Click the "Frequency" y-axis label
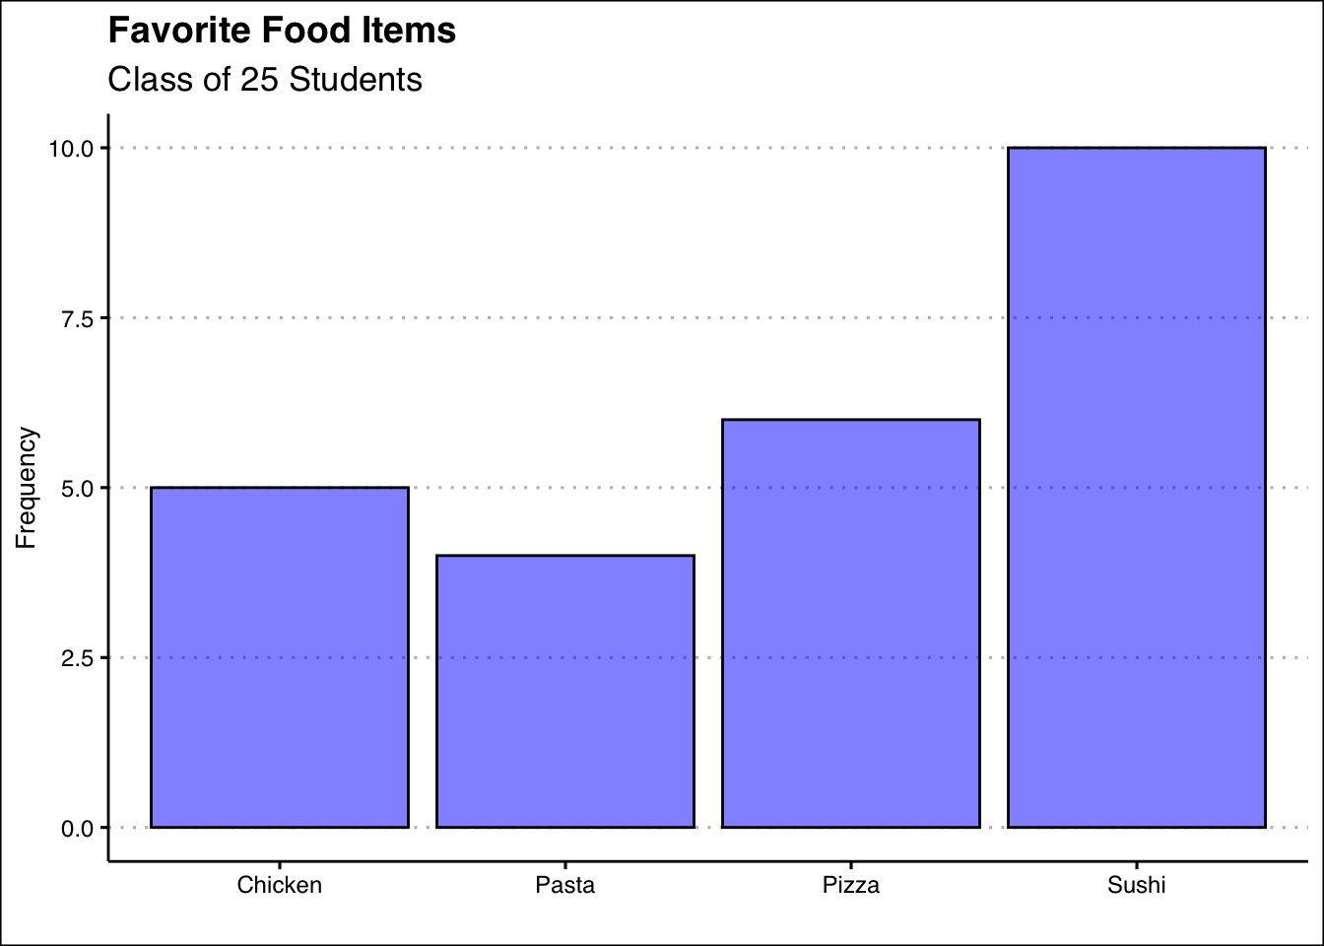The height and width of the screenshot is (946, 1324). [27, 488]
